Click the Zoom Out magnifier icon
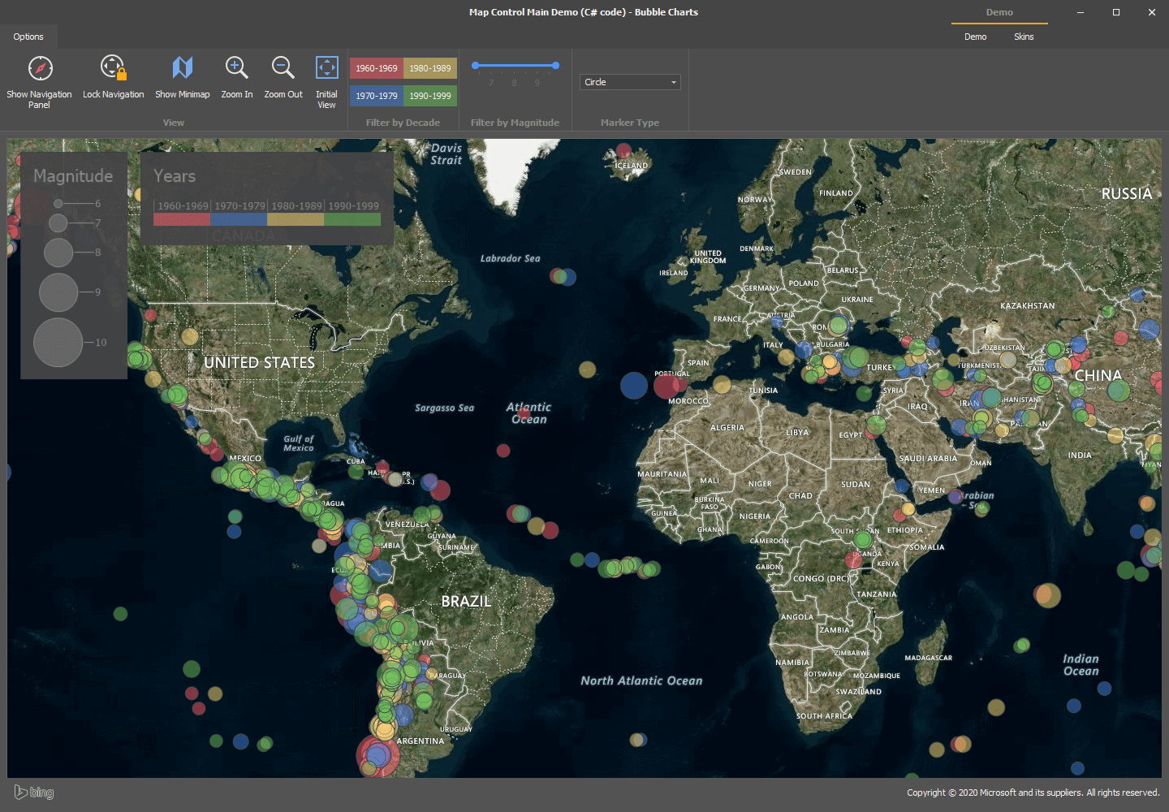1169x812 pixels. tap(283, 68)
